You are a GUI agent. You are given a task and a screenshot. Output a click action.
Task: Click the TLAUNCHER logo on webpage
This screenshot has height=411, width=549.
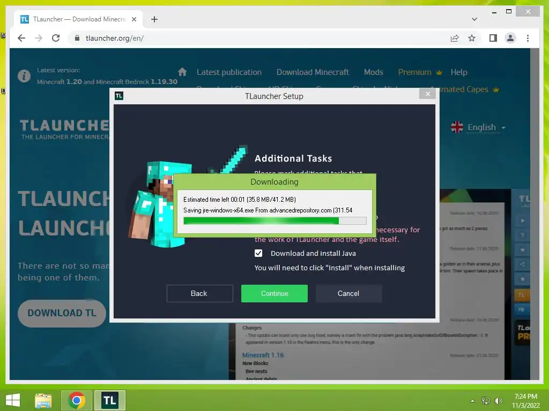click(64, 129)
